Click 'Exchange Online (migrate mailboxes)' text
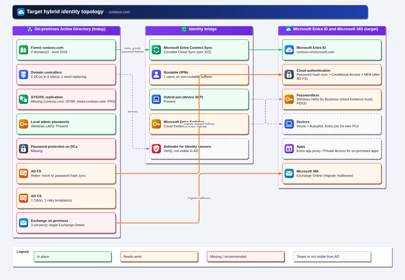 pyautogui.click(x=325, y=176)
